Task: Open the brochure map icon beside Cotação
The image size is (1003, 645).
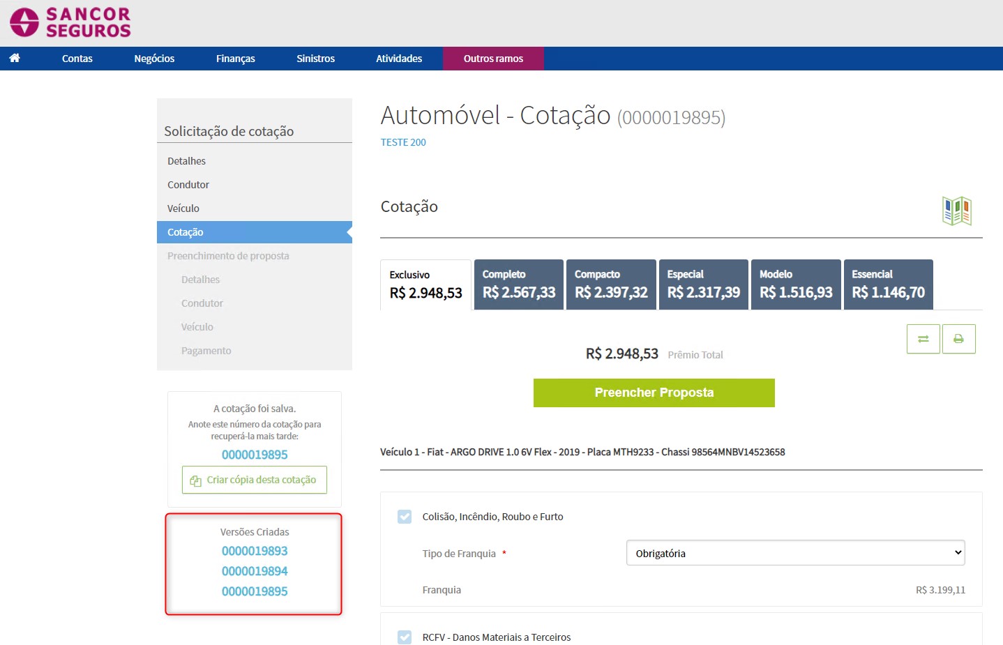Action: point(957,211)
